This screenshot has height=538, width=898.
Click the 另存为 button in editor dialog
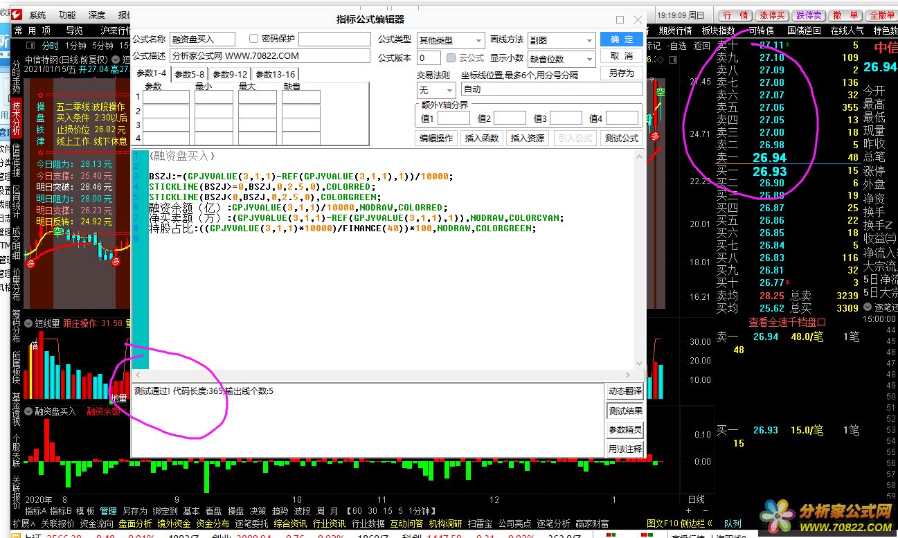pos(621,73)
